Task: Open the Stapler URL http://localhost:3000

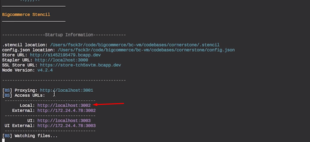Action: tap(62, 60)
